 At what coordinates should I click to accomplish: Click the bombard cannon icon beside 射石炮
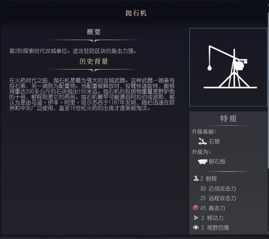202,161
